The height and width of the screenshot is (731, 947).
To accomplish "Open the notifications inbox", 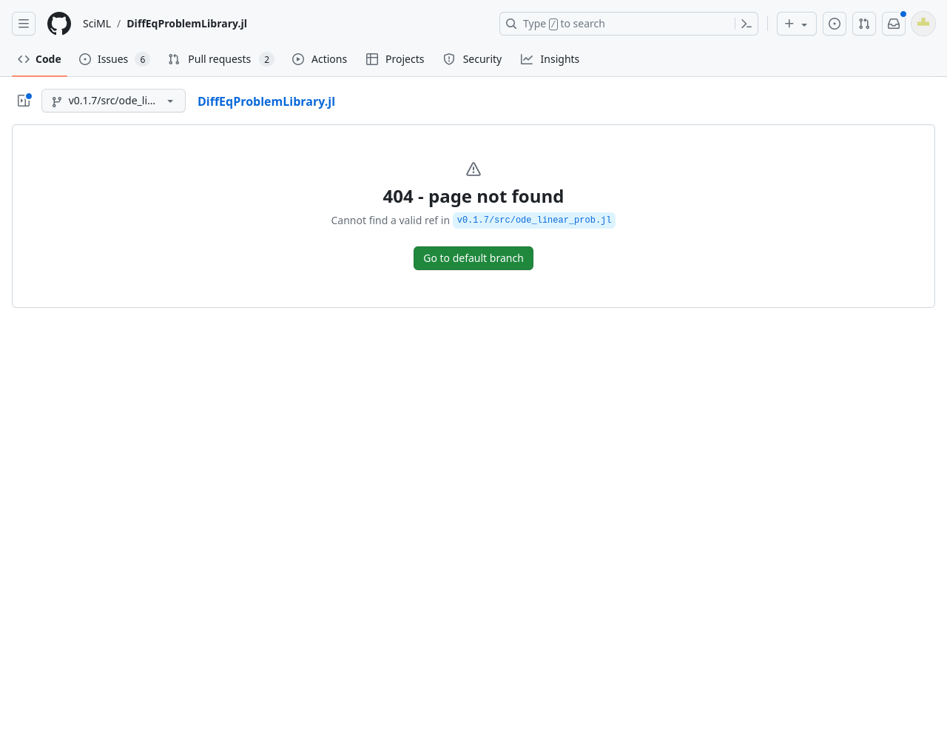I will click(894, 24).
